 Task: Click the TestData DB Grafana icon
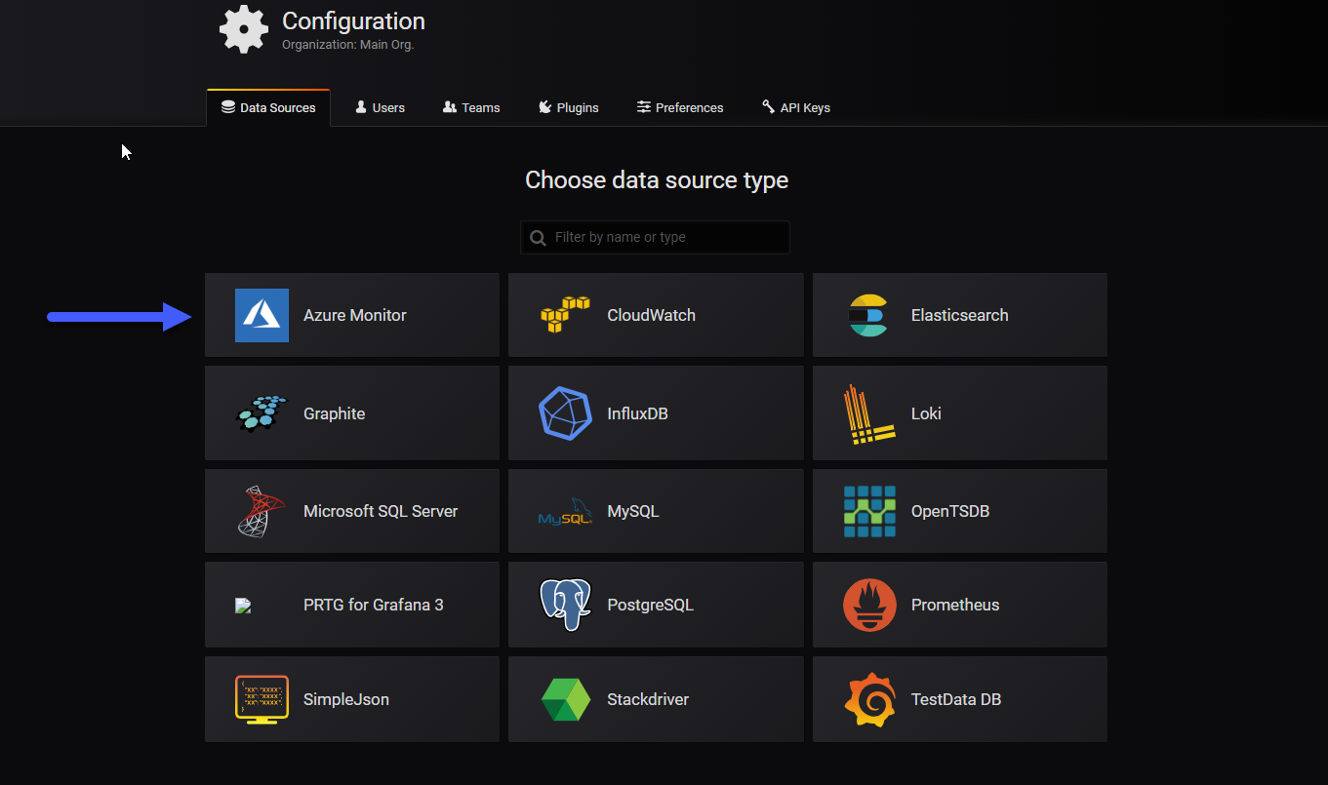click(869, 699)
